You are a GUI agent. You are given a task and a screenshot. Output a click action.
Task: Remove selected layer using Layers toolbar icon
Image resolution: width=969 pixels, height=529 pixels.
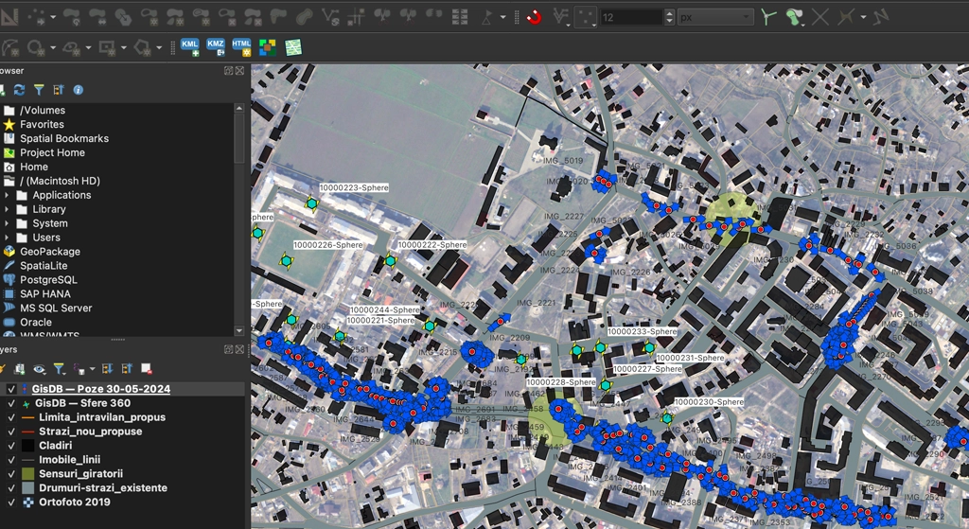coord(147,369)
